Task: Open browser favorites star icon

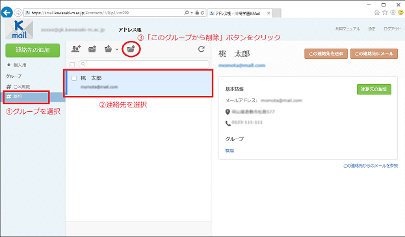Action: click(385, 12)
